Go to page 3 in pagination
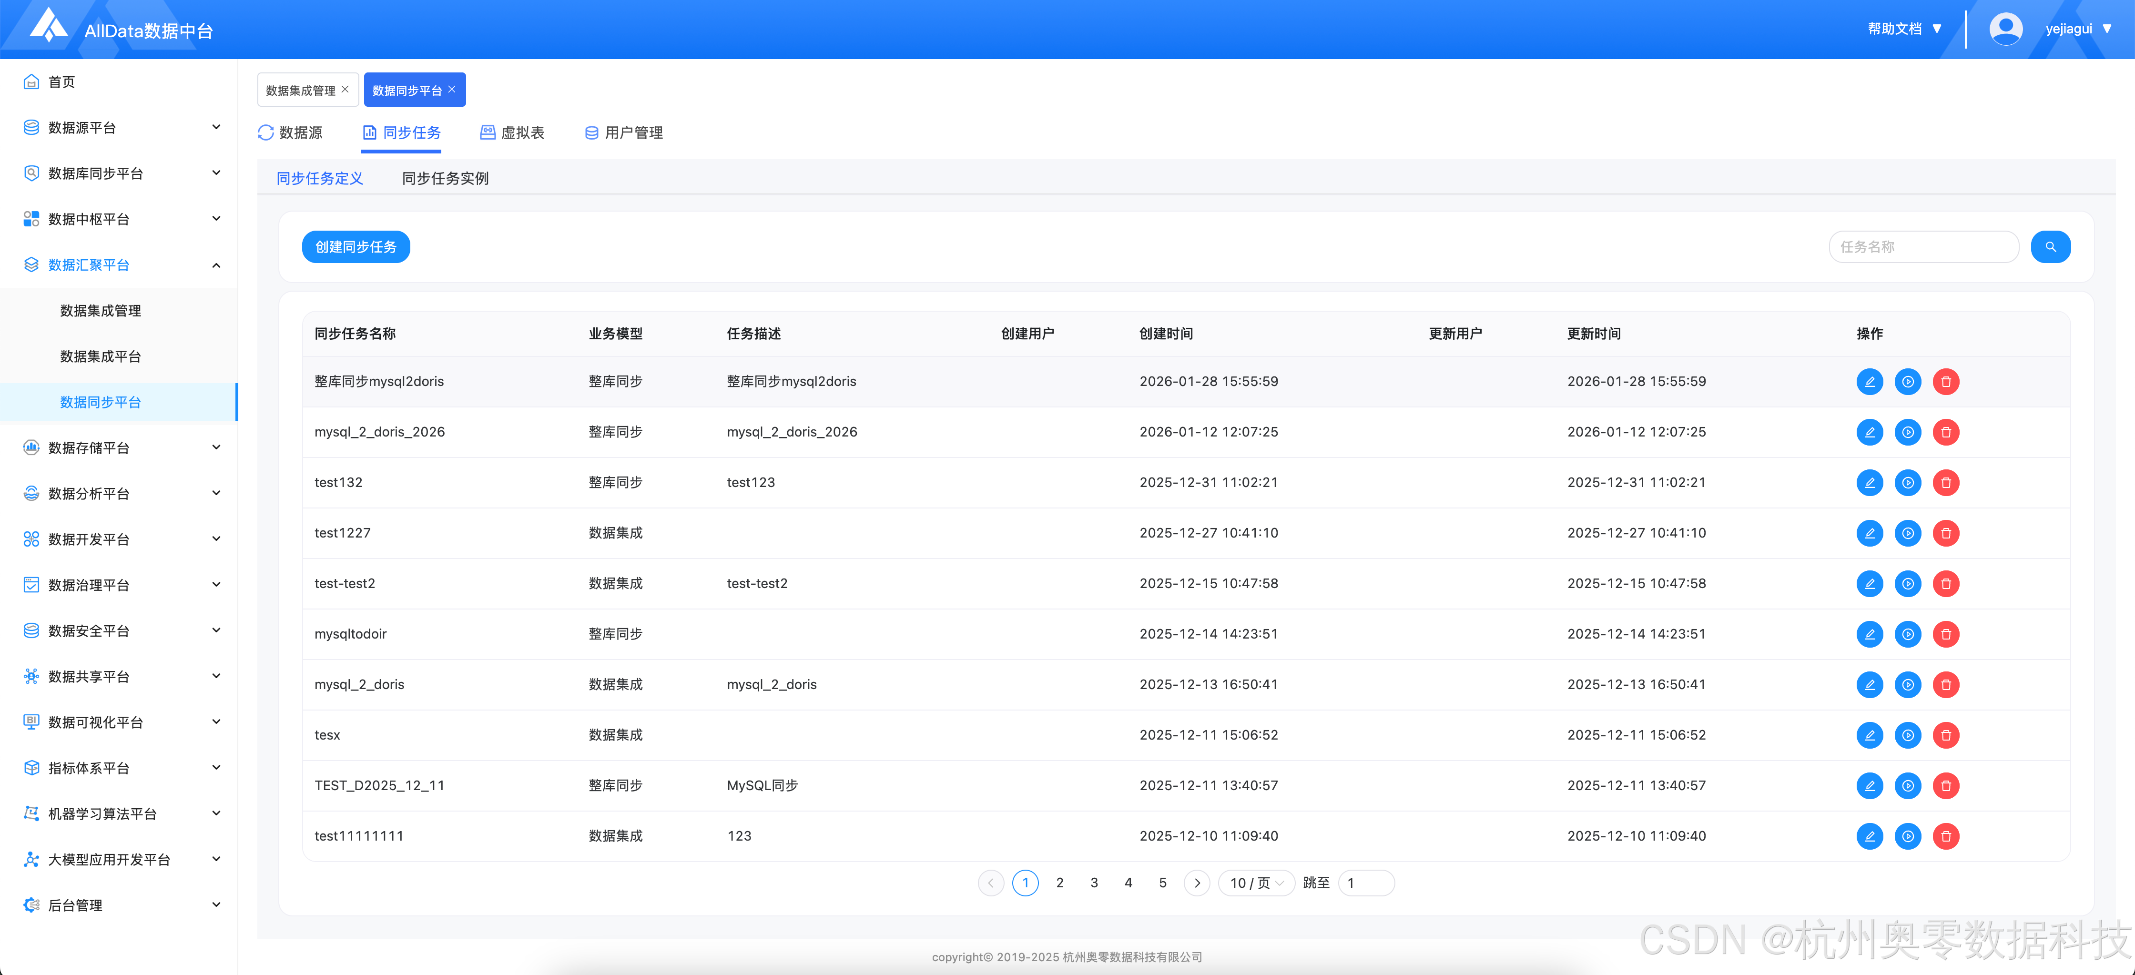2135x975 pixels. coord(1093,883)
